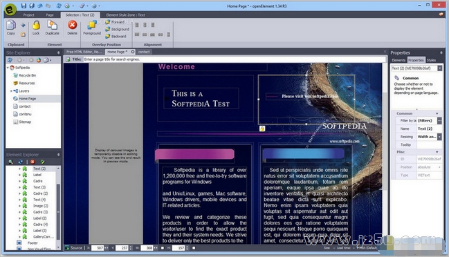Click the Tooltip property value field
This screenshot has width=449, height=257.
[x=429, y=145]
